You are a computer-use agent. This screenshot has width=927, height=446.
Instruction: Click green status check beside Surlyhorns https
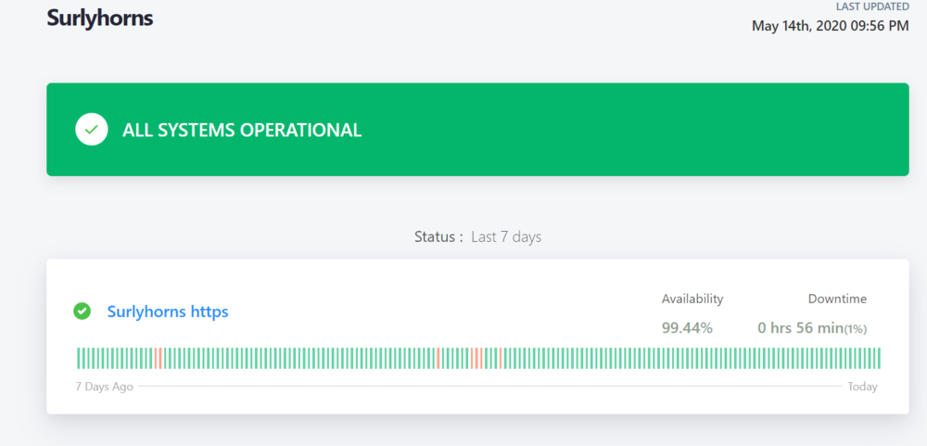pos(83,312)
